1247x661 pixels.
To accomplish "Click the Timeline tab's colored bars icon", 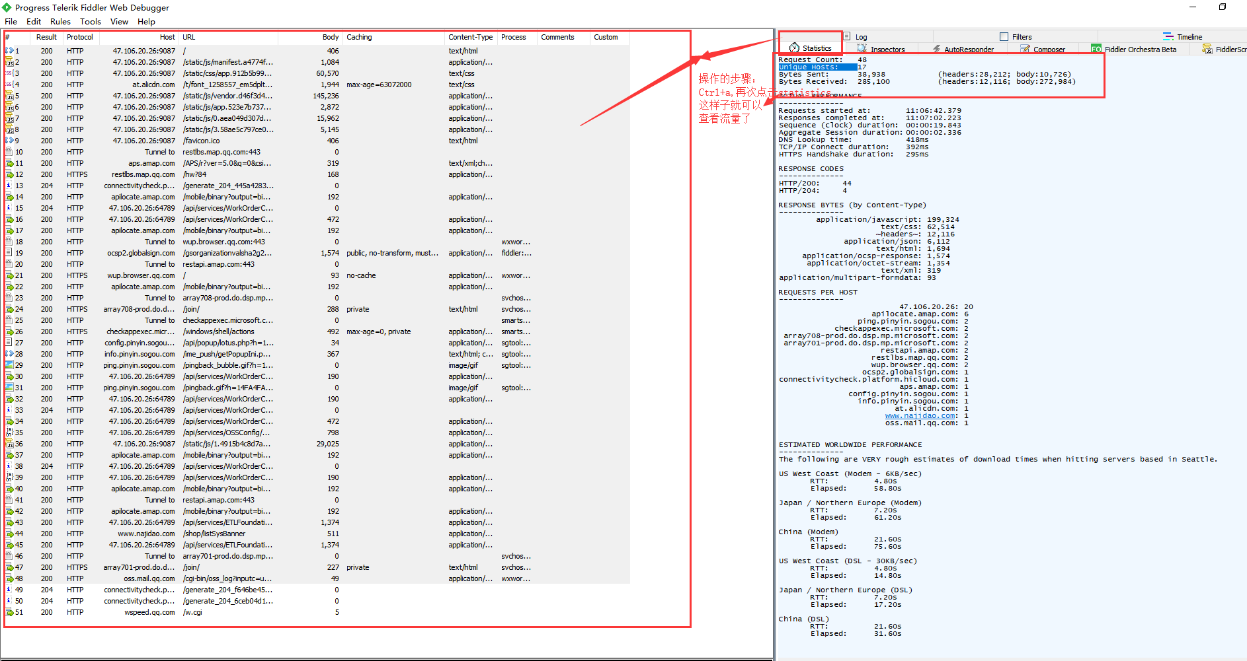I will pos(1168,37).
